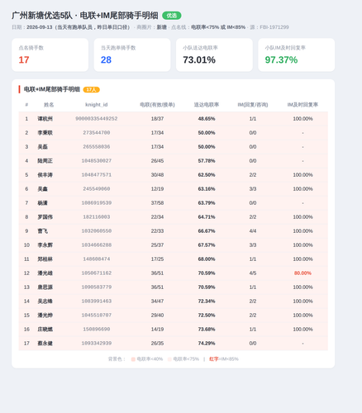Image resolution: width=362 pixels, height=413 pixels.
Task: Click the 74.29% delivery call rate
Action: [207, 344]
